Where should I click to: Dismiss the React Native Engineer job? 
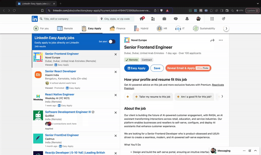coord(115,95)
